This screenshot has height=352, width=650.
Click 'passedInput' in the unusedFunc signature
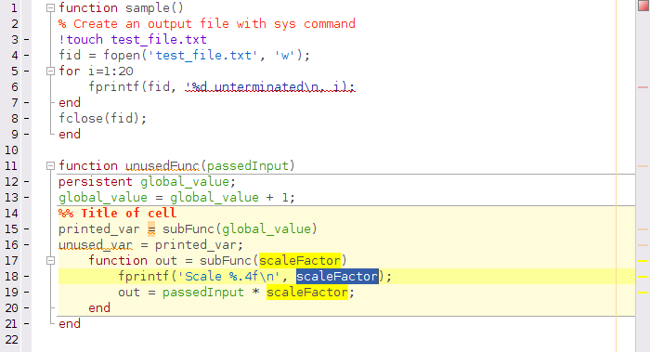248,166
